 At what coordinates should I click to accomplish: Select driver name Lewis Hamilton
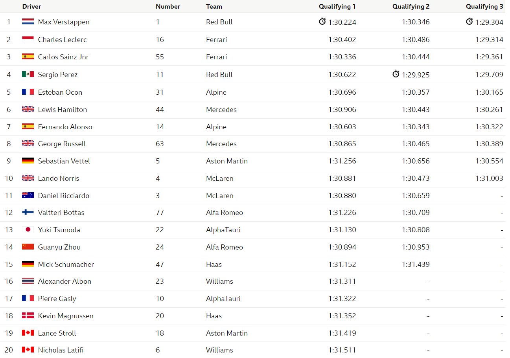point(63,109)
